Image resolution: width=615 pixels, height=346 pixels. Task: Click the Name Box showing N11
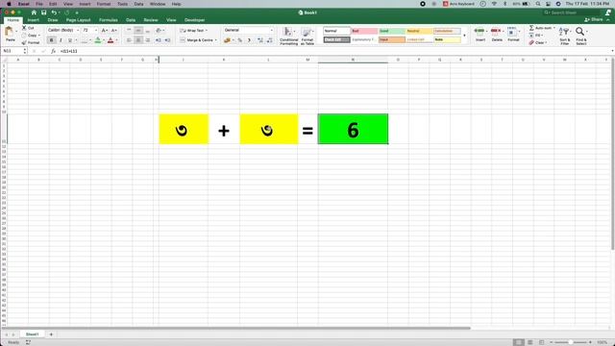tap(13, 51)
